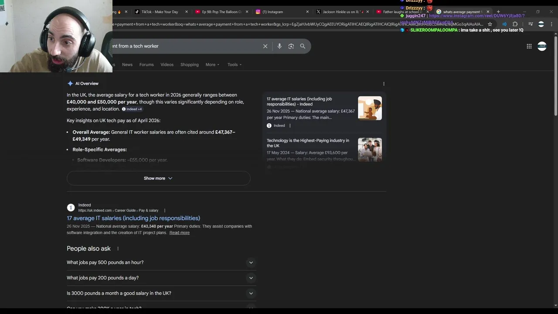Switch to the Videos search tab
This screenshot has width=558, height=314.
coord(167,65)
